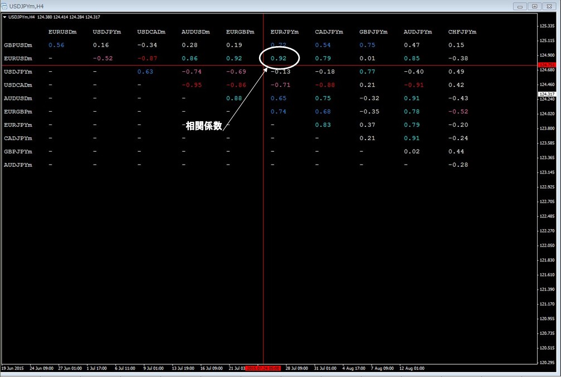Image resolution: width=561 pixels, height=377 pixels.
Task: Click the current price marker 124.317 on the price axis
Action: tap(547, 94)
